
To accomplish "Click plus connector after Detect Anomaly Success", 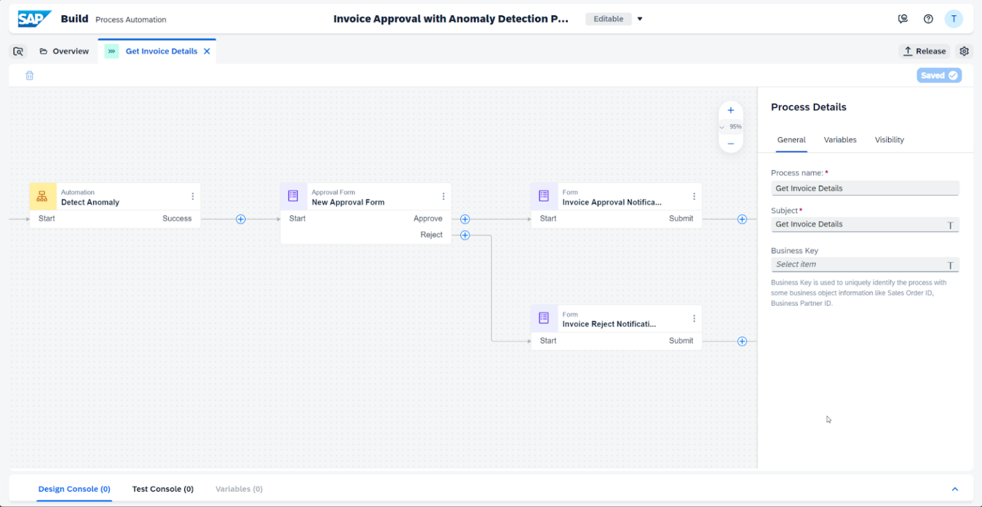I will click(x=241, y=219).
